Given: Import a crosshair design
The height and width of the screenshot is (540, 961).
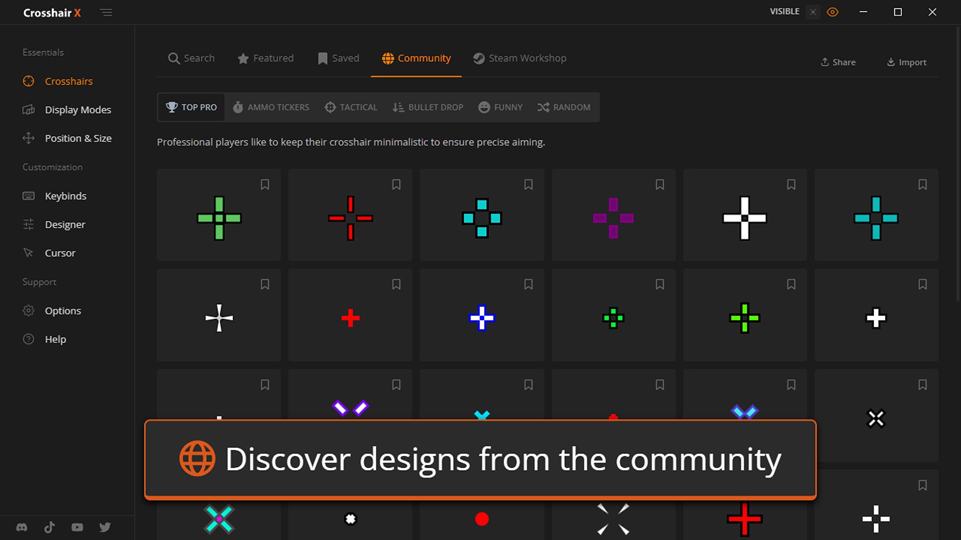Looking at the screenshot, I should 906,62.
